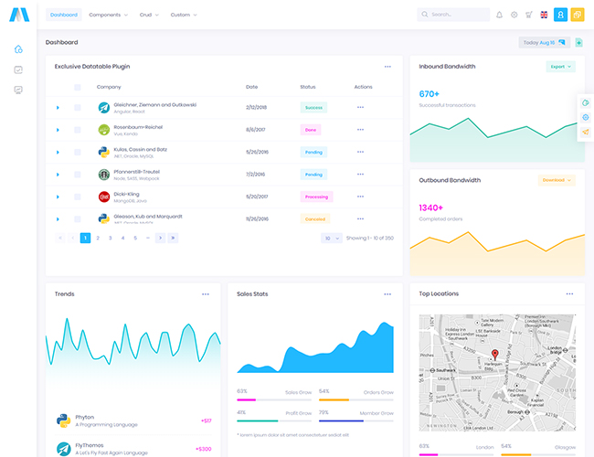
Task: Tick the checkbox for Gleichner, Ziemann and Gutkowski
Action: point(78,107)
